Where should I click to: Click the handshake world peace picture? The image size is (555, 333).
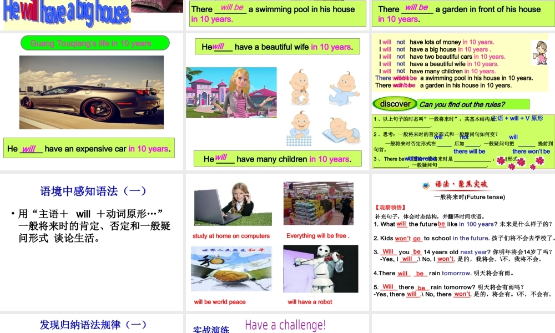(231, 269)
